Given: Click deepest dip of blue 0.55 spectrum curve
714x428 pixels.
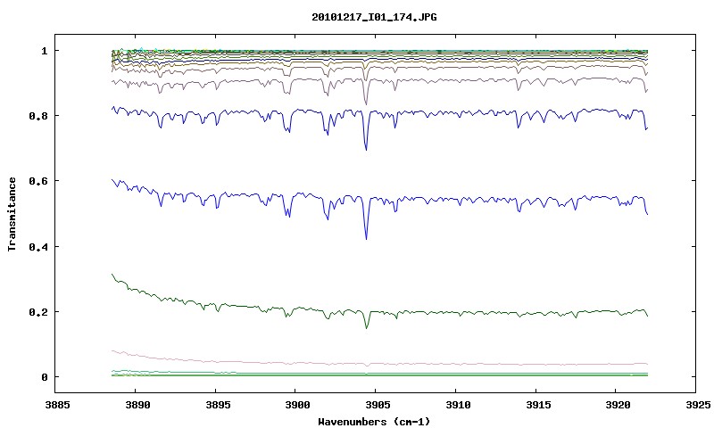Looking at the screenshot, I should (366, 238).
